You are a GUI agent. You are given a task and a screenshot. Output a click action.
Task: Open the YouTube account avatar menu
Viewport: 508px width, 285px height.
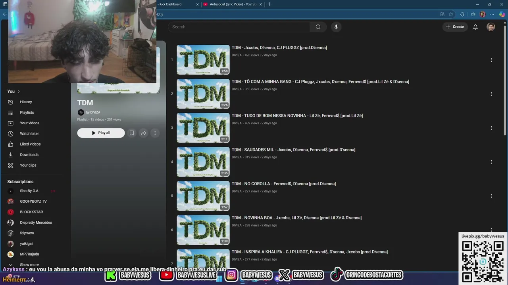tap(491, 27)
